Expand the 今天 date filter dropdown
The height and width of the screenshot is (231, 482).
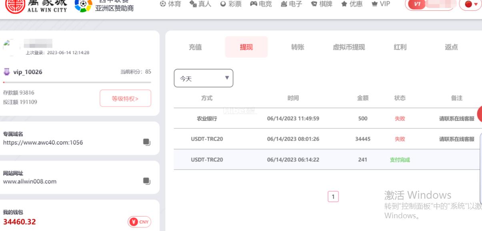204,78
